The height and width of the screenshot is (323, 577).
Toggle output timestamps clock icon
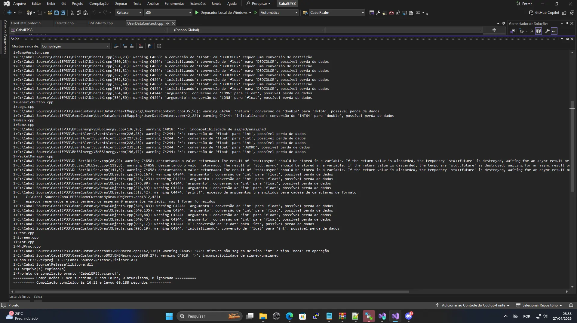pyautogui.click(x=159, y=46)
